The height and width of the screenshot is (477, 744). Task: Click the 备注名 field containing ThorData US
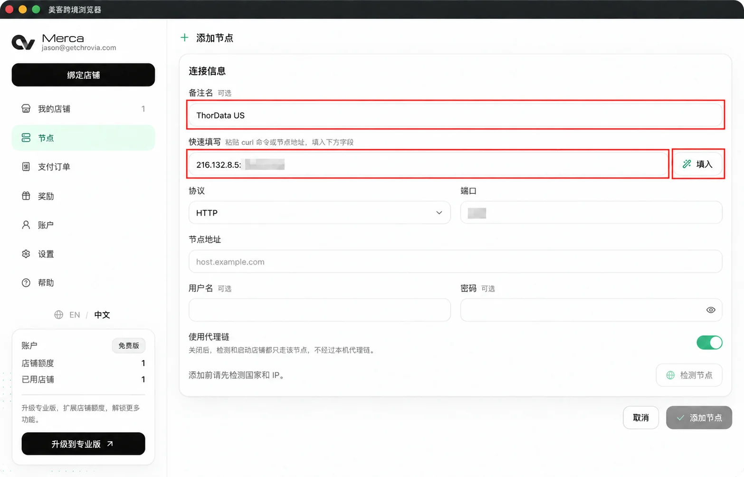456,115
